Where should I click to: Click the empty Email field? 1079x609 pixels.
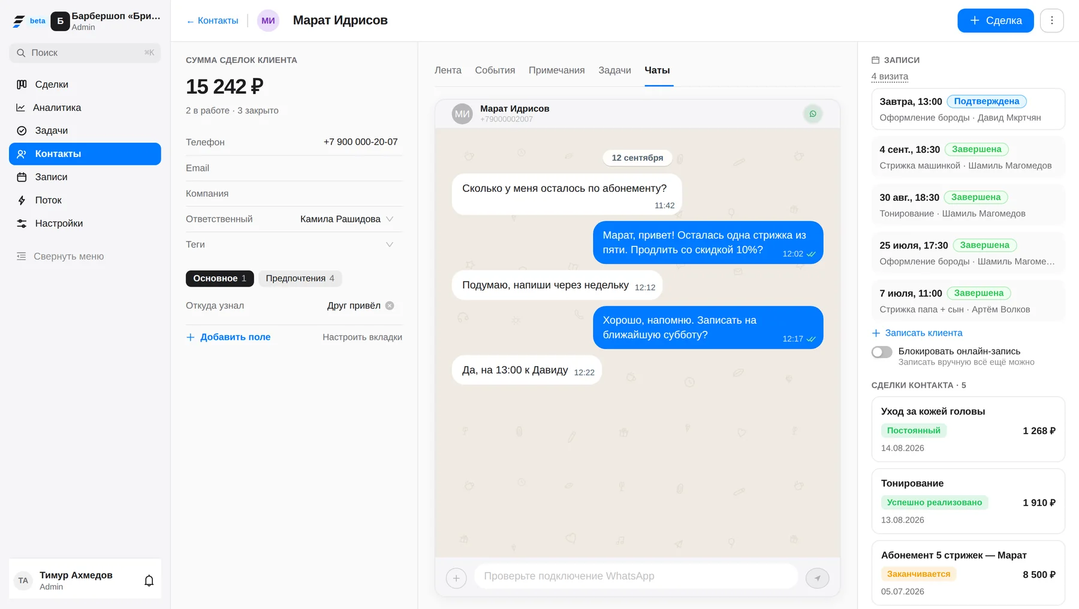click(294, 168)
